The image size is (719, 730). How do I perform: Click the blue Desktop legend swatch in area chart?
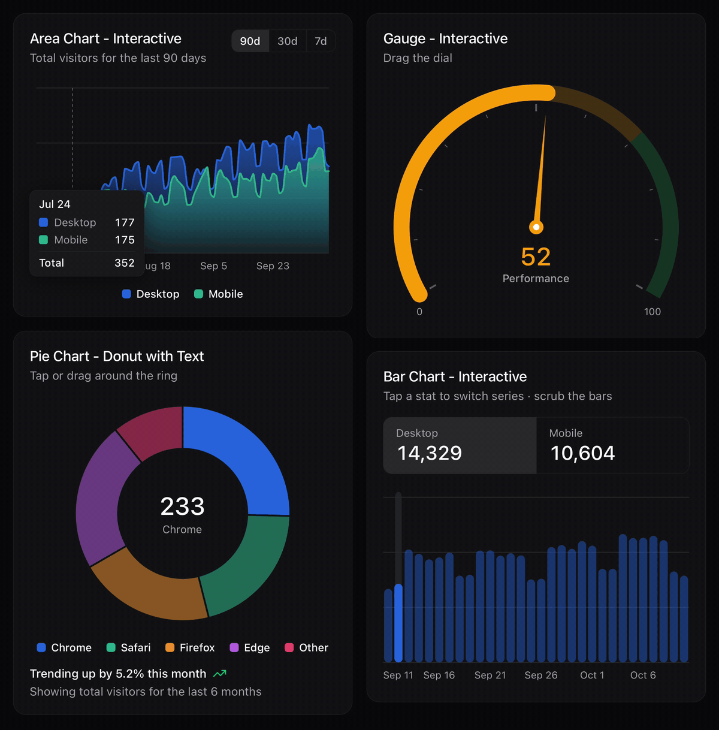click(126, 294)
